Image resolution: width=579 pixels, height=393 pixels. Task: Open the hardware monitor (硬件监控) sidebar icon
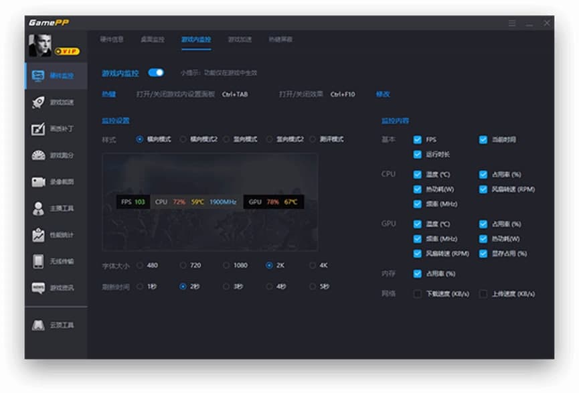click(x=38, y=76)
